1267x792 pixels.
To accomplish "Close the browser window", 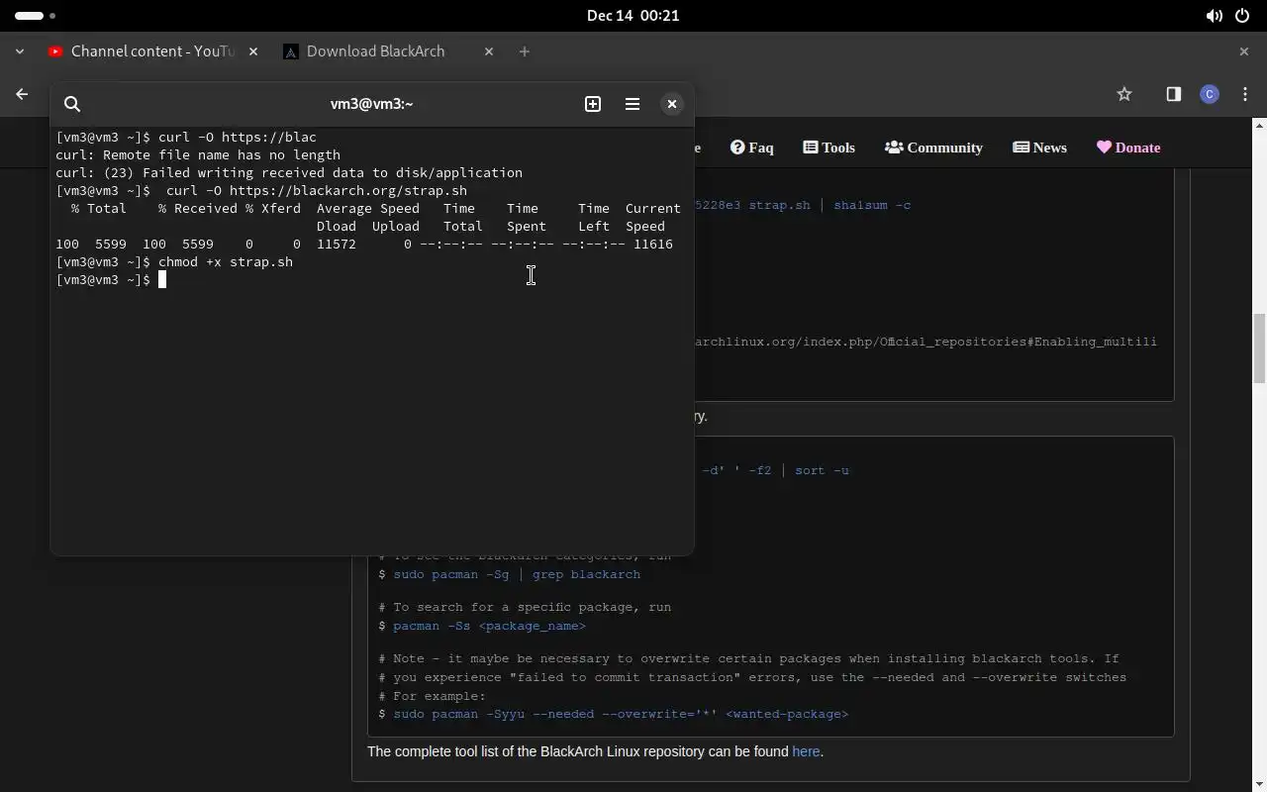I will pos(1244,51).
